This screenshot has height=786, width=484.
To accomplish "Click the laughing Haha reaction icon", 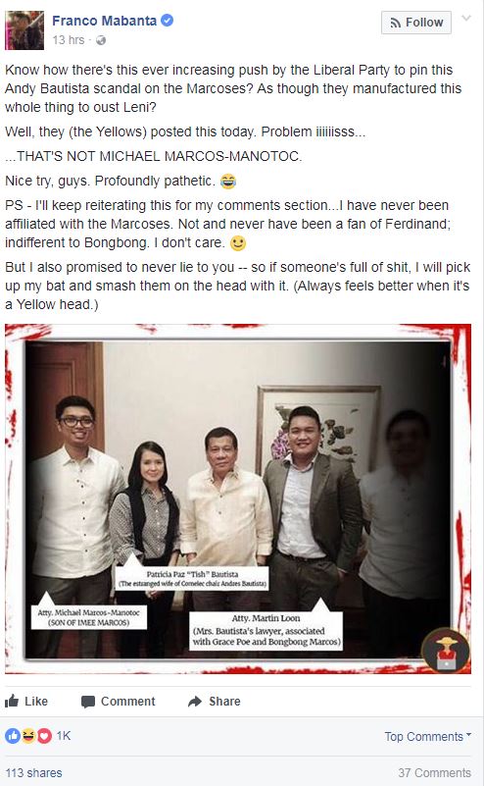I will (28, 735).
